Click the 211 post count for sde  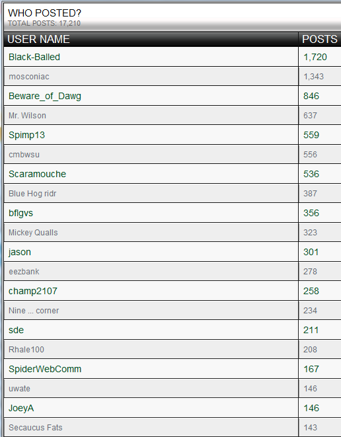click(311, 331)
